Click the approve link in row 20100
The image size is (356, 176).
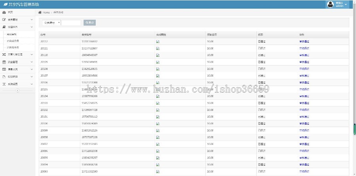(x=304, y=124)
